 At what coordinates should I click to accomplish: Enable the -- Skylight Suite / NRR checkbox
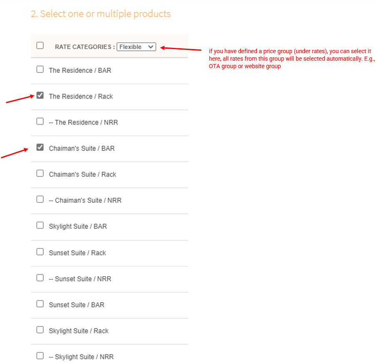point(40,356)
